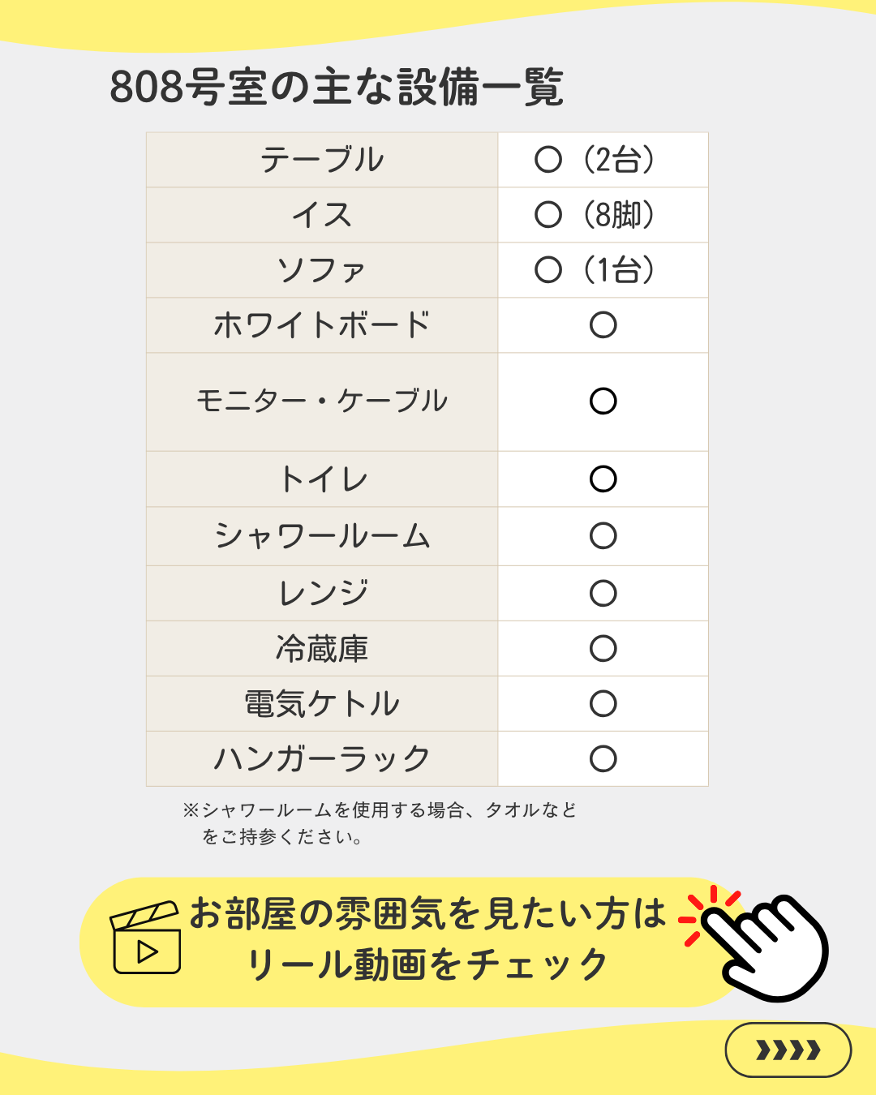Image resolution: width=876 pixels, height=1095 pixels.
Task: Click the 1台 sofa quantity cell
Action: coord(603,270)
